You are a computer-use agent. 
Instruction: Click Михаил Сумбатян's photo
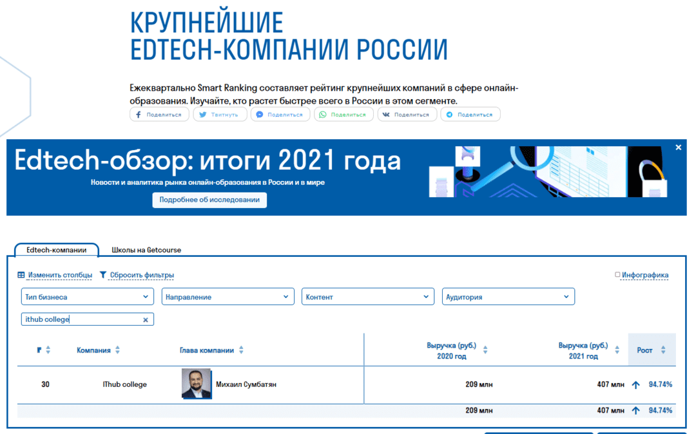click(x=197, y=384)
